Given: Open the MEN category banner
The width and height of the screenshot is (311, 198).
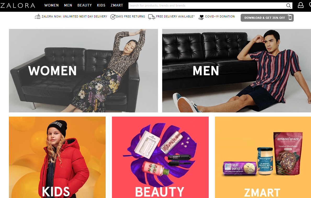Looking at the screenshot, I should (x=236, y=71).
